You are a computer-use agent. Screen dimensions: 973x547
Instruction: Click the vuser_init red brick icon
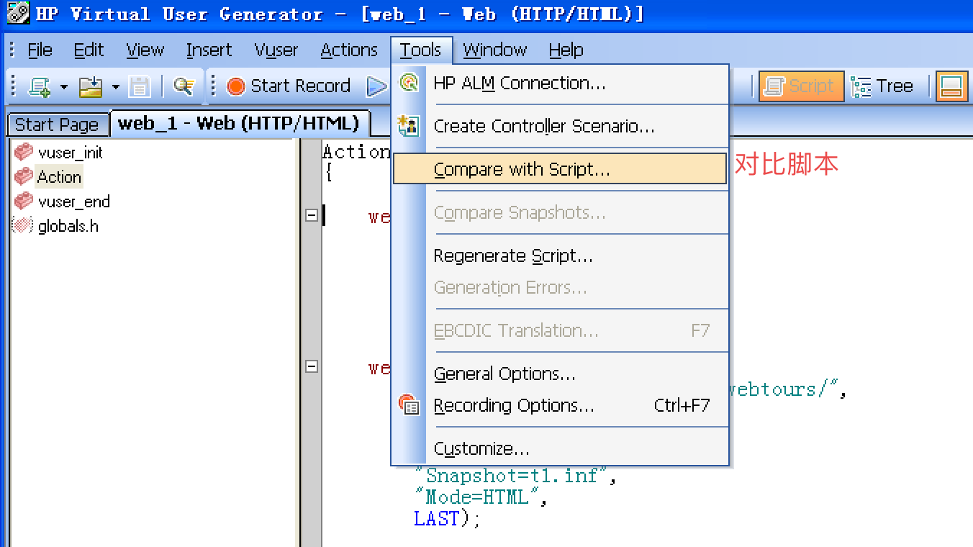pos(24,152)
